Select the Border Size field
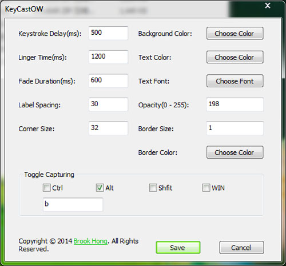The height and width of the screenshot is (266, 286). pyautogui.click(x=235, y=128)
